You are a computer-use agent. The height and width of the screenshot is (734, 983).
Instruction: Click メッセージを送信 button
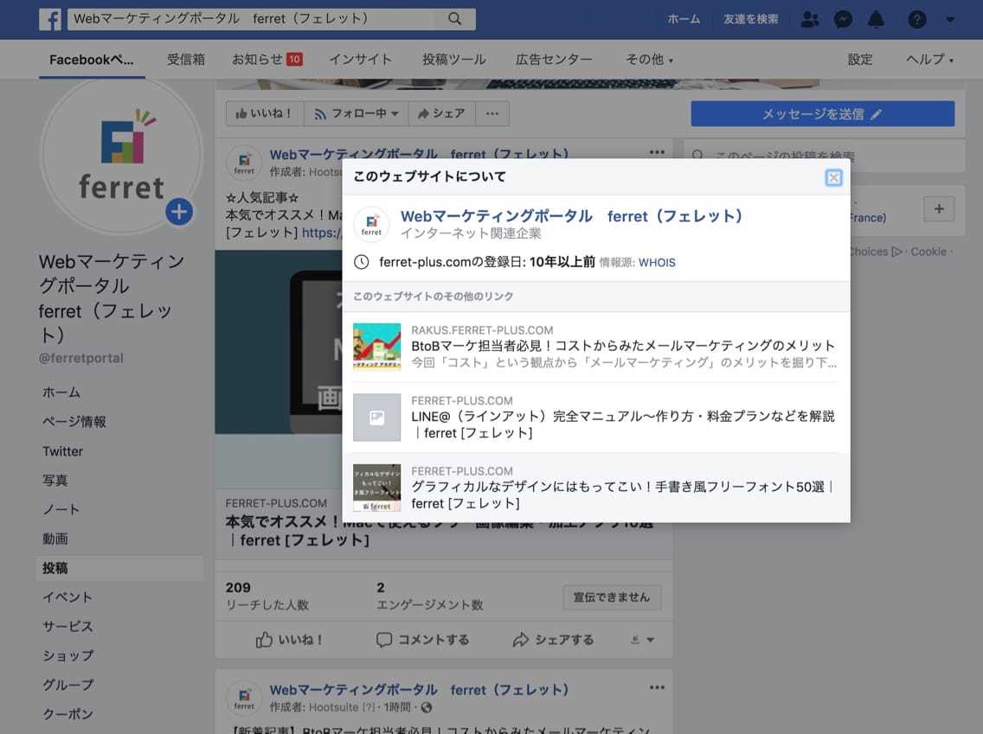click(823, 114)
